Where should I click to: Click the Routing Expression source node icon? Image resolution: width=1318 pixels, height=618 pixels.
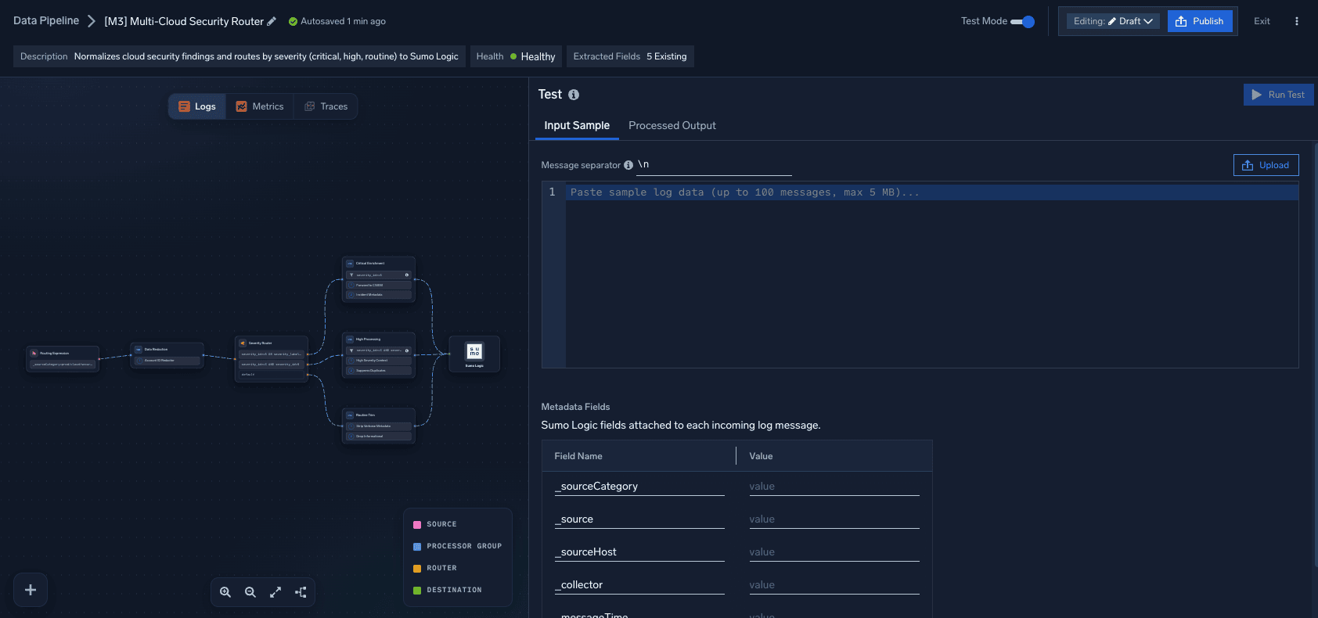click(34, 353)
